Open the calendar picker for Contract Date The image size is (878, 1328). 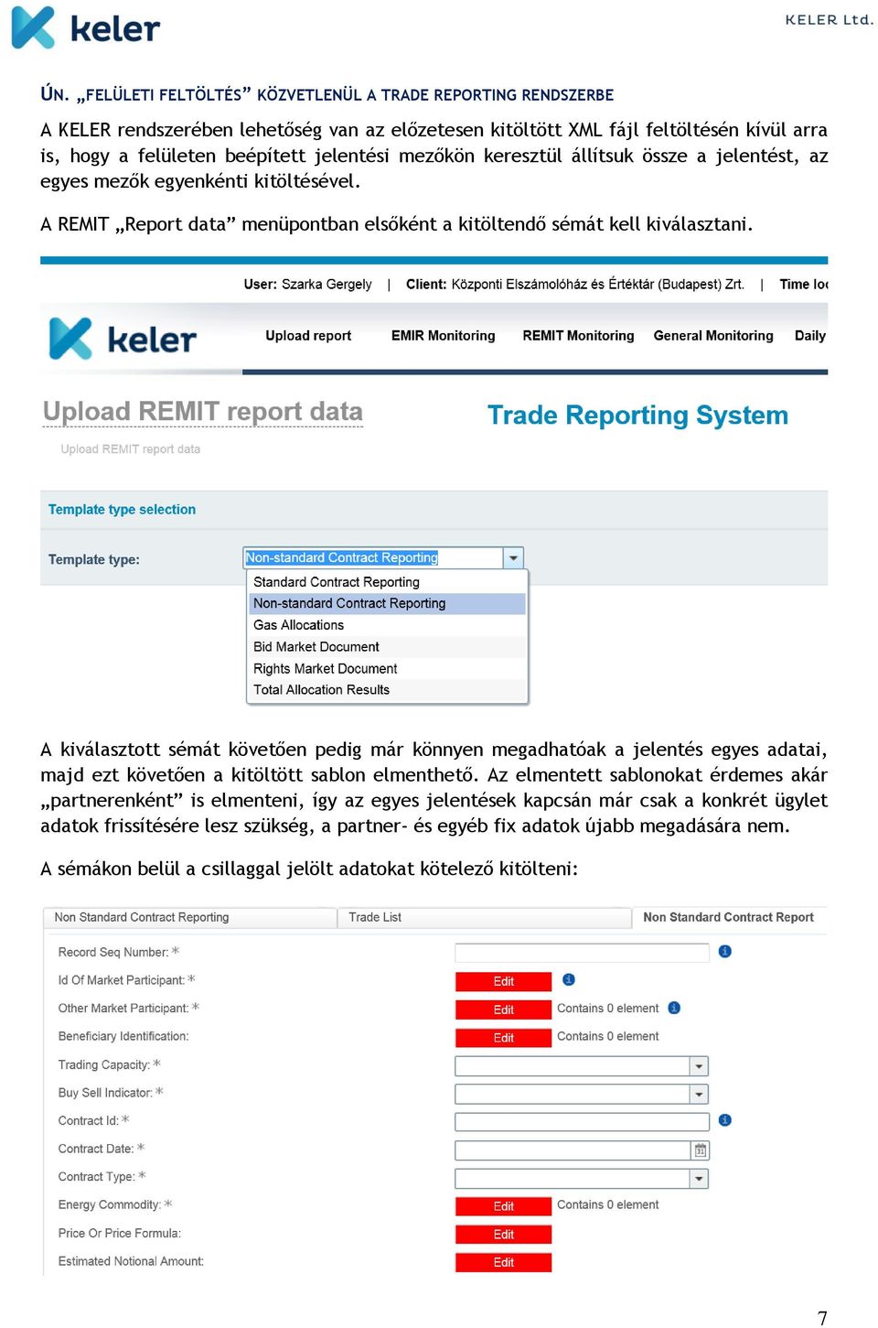(x=701, y=1150)
